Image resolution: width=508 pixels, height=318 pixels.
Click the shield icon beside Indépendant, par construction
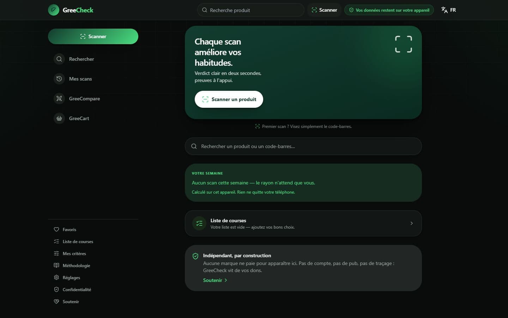pos(195,256)
